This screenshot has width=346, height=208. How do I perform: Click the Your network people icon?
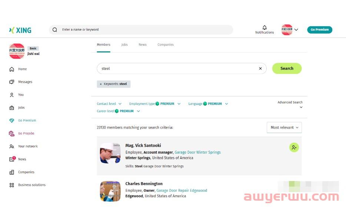[12, 146]
